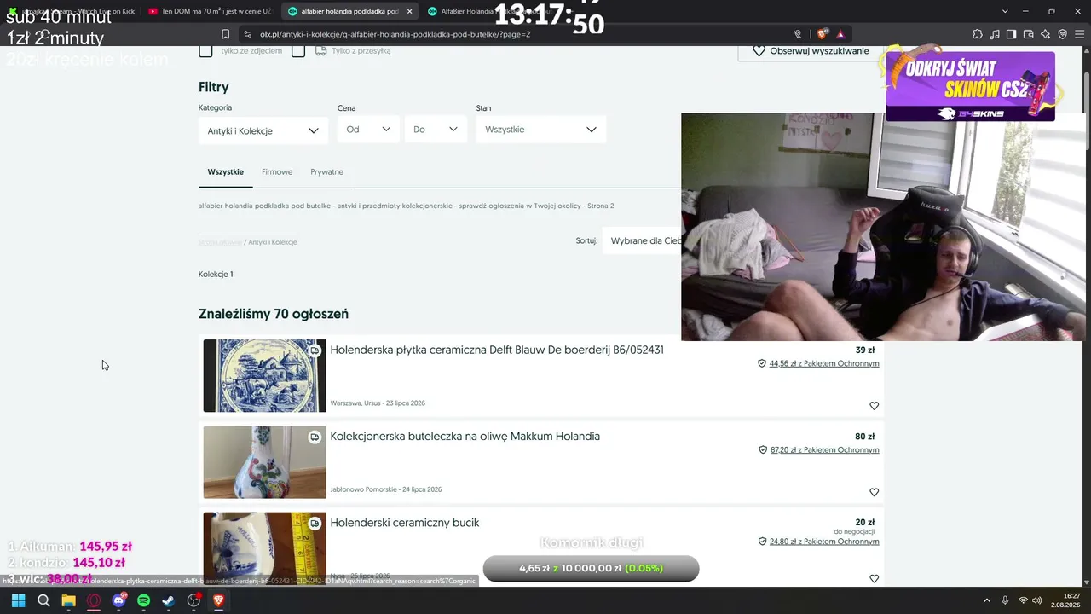Image resolution: width=1091 pixels, height=614 pixels.
Task: Click the G4Skins 'Odkryj świat skinów' banner
Action: (x=970, y=86)
